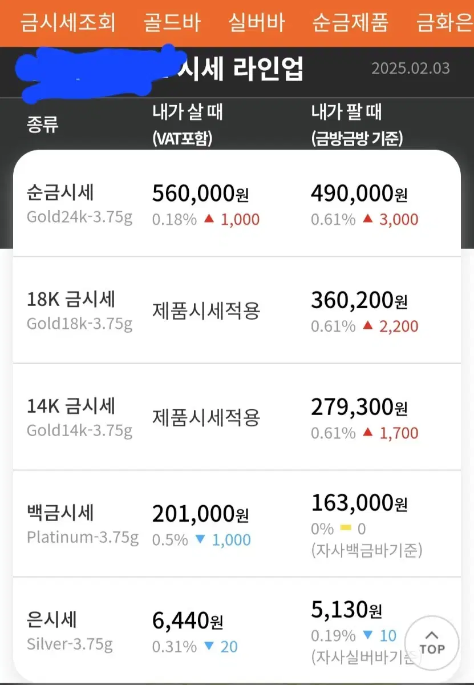The height and width of the screenshot is (685, 474).
Task: Click the red up arrow beside 2,200
Action: tap(368, 326)
